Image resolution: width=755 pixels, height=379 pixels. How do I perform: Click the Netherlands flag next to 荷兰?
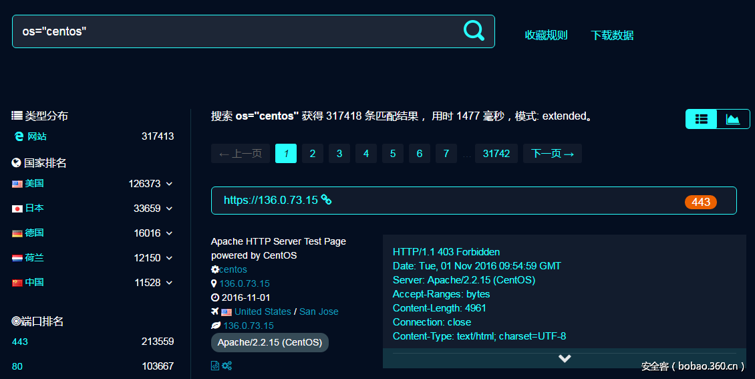(x=17, y=258)
